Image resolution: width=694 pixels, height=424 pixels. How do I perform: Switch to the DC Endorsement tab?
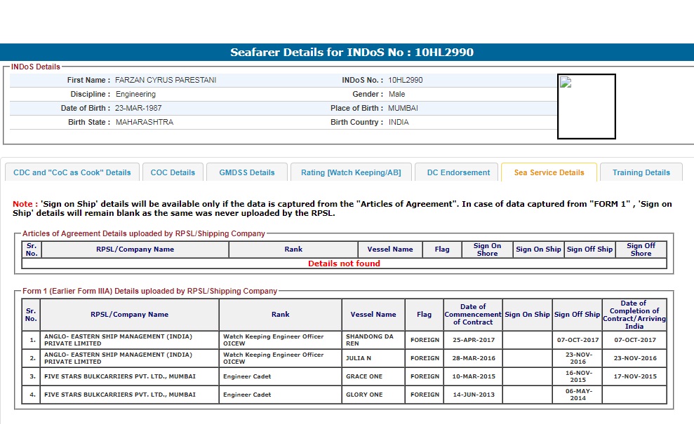[x=458, y=172]
